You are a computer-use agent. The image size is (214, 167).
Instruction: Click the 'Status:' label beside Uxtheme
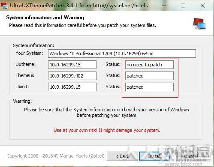[113, 64]
